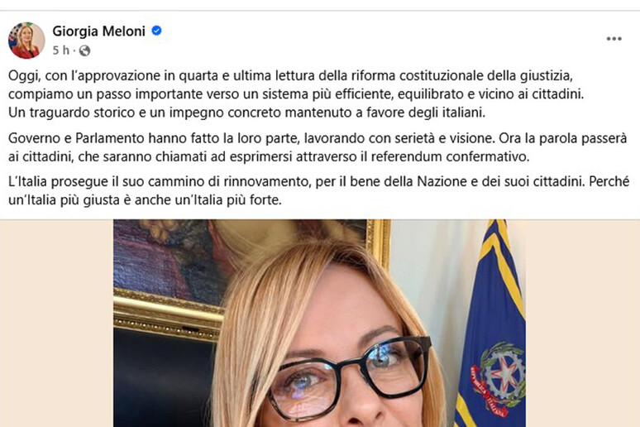Image resolution: width=640 pixels, height=427 pixels.
Task: Click the line starting "Governo e Parlamento"
Action: point(318,138)
